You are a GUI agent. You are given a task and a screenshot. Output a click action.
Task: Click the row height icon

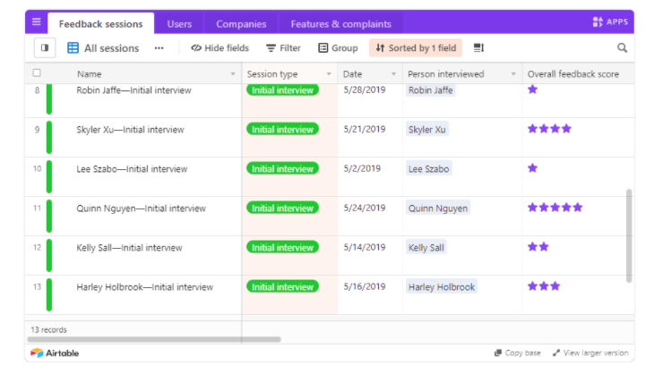[478, 47]
